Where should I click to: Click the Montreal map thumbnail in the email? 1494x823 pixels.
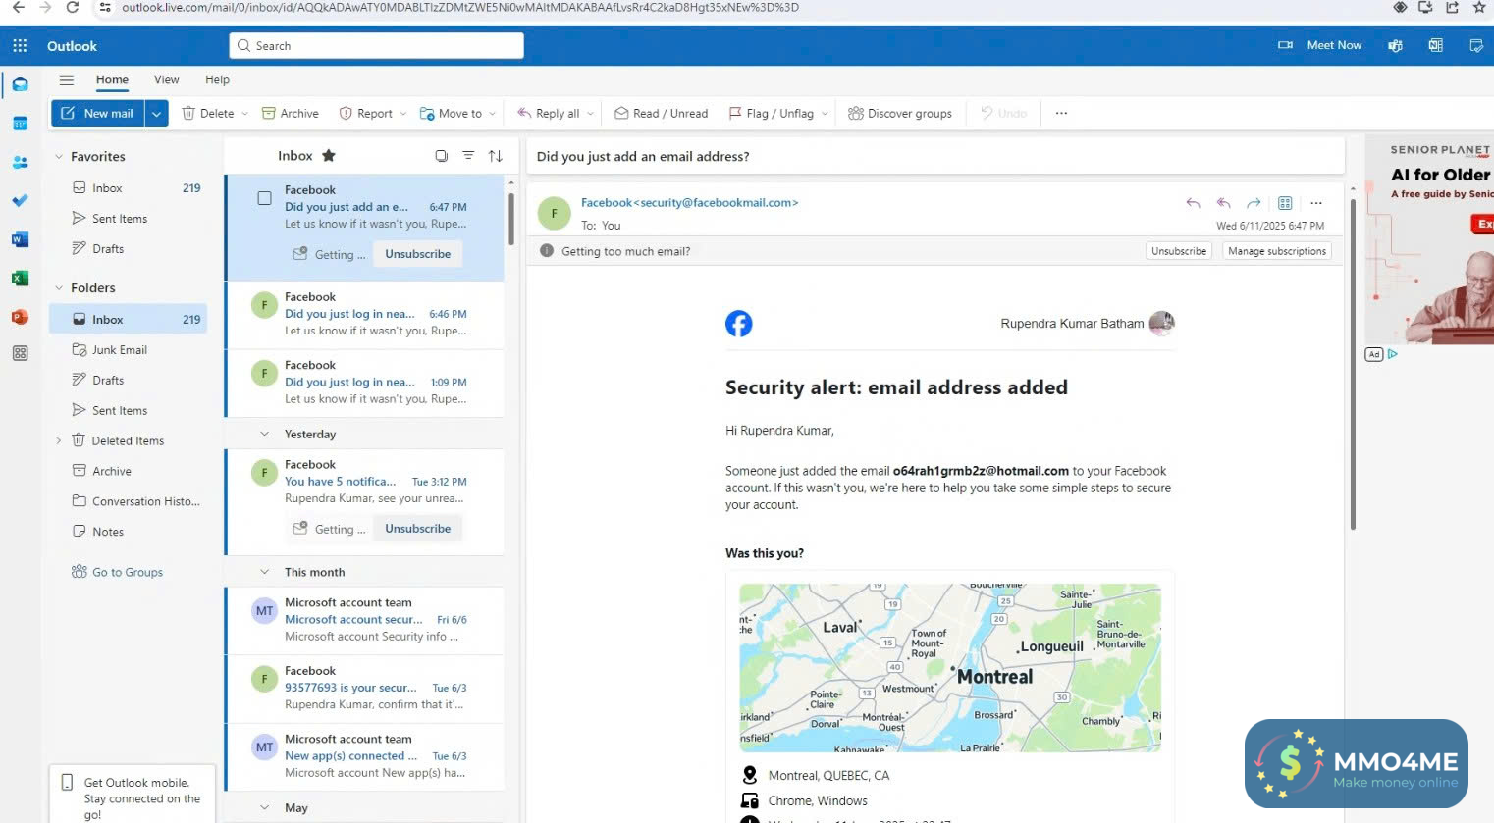click(950, 668)
